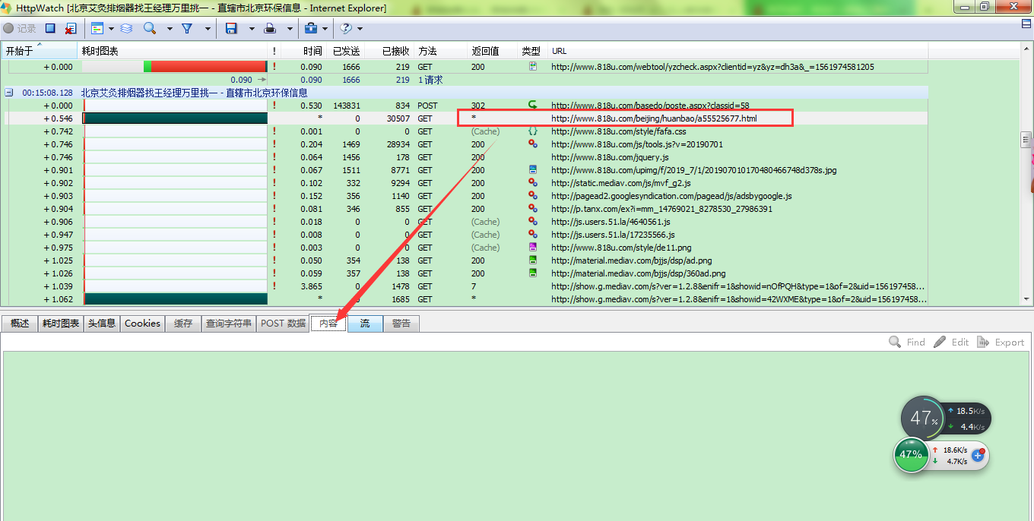Collapse the page group at 00:15:08.128
The height and width of the screenshot is (521, 1034).
tap(9, 93)
